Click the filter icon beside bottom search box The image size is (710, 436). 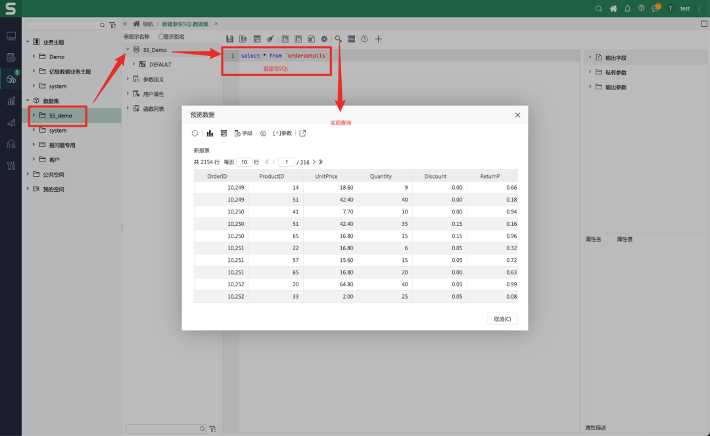(212, 428)
